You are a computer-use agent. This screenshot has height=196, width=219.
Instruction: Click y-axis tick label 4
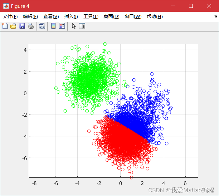pos(25,50)
